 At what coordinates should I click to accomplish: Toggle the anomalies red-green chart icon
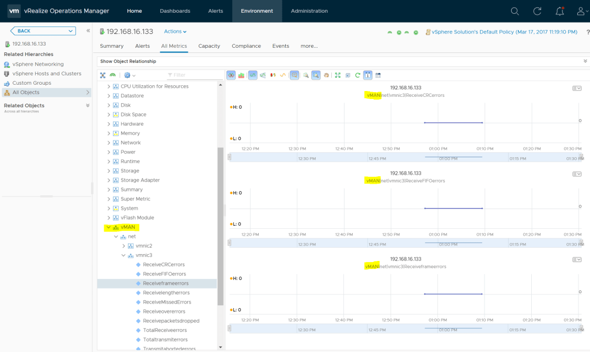pyautogui.click(x=273, y=75)
